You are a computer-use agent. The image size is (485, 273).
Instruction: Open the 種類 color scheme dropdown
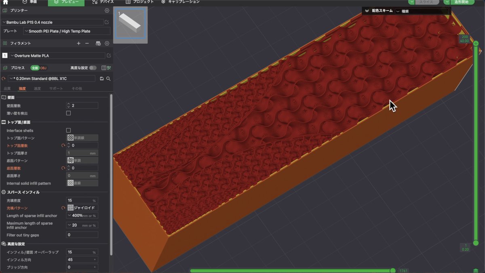click(x=422, y=11)
